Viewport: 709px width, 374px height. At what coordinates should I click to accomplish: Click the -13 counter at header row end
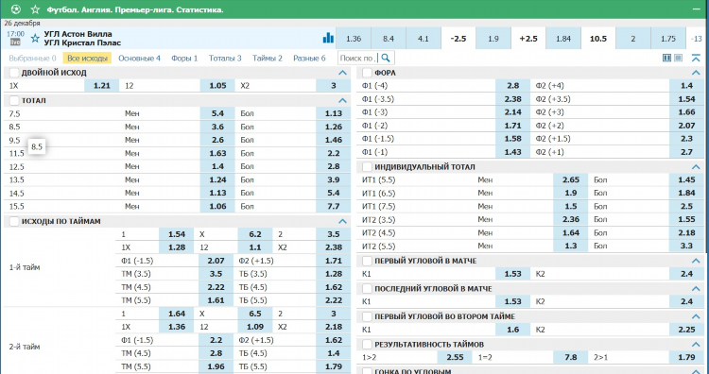point(697,39)
